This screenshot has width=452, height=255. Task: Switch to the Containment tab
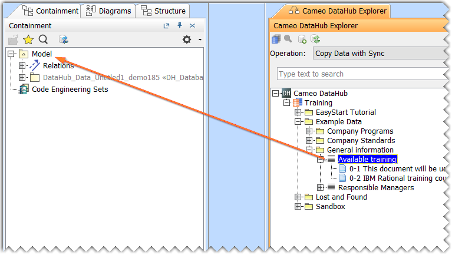51,11
